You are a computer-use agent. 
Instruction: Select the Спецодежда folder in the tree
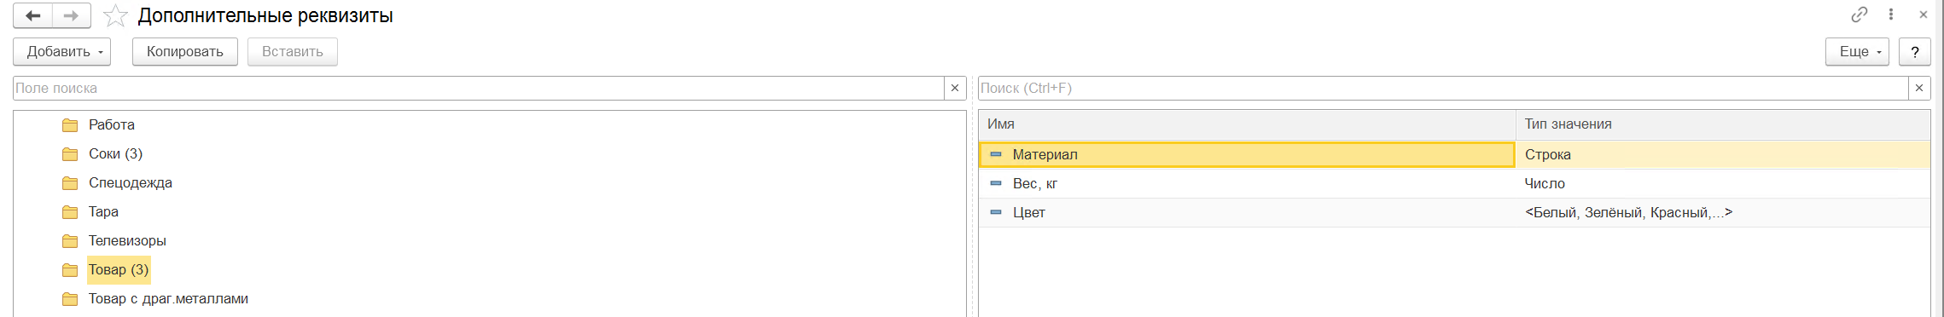[131, 182]
